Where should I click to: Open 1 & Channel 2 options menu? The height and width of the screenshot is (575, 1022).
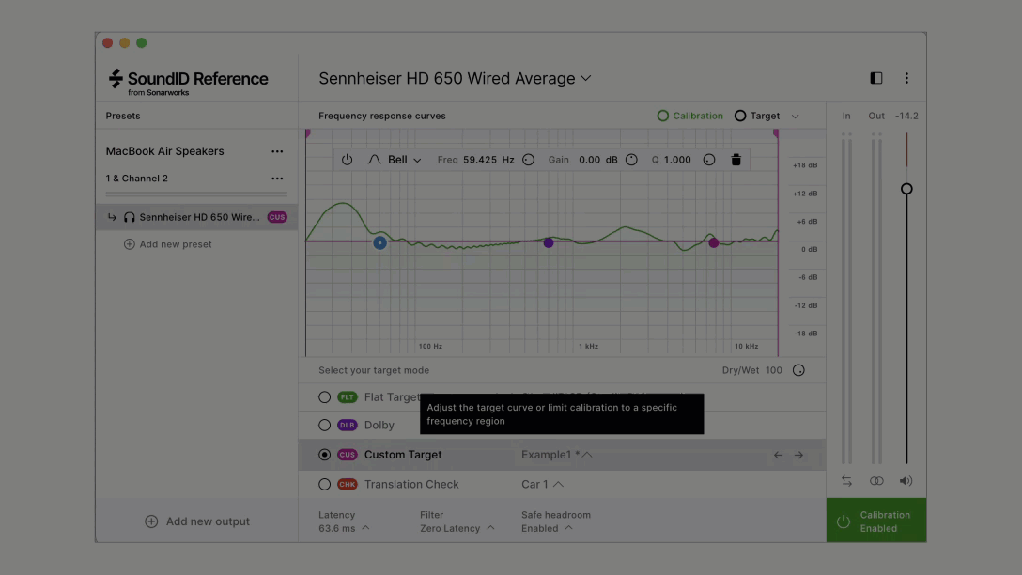pos(277,179)
